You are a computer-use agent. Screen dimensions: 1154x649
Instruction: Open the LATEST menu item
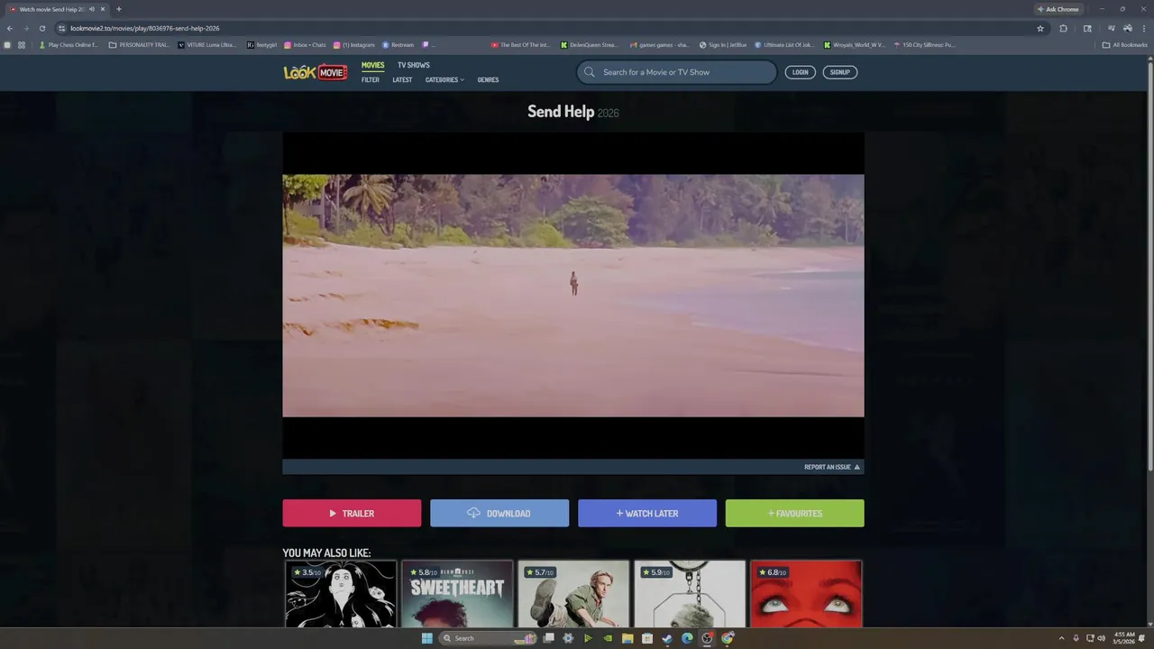click(x=402, y=79)
